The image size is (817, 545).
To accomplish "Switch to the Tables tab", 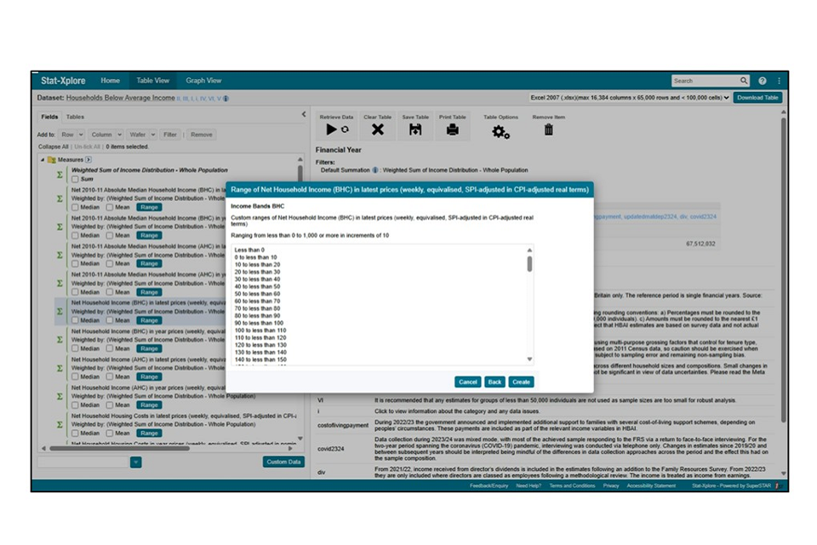I will [x=76, y=117].
